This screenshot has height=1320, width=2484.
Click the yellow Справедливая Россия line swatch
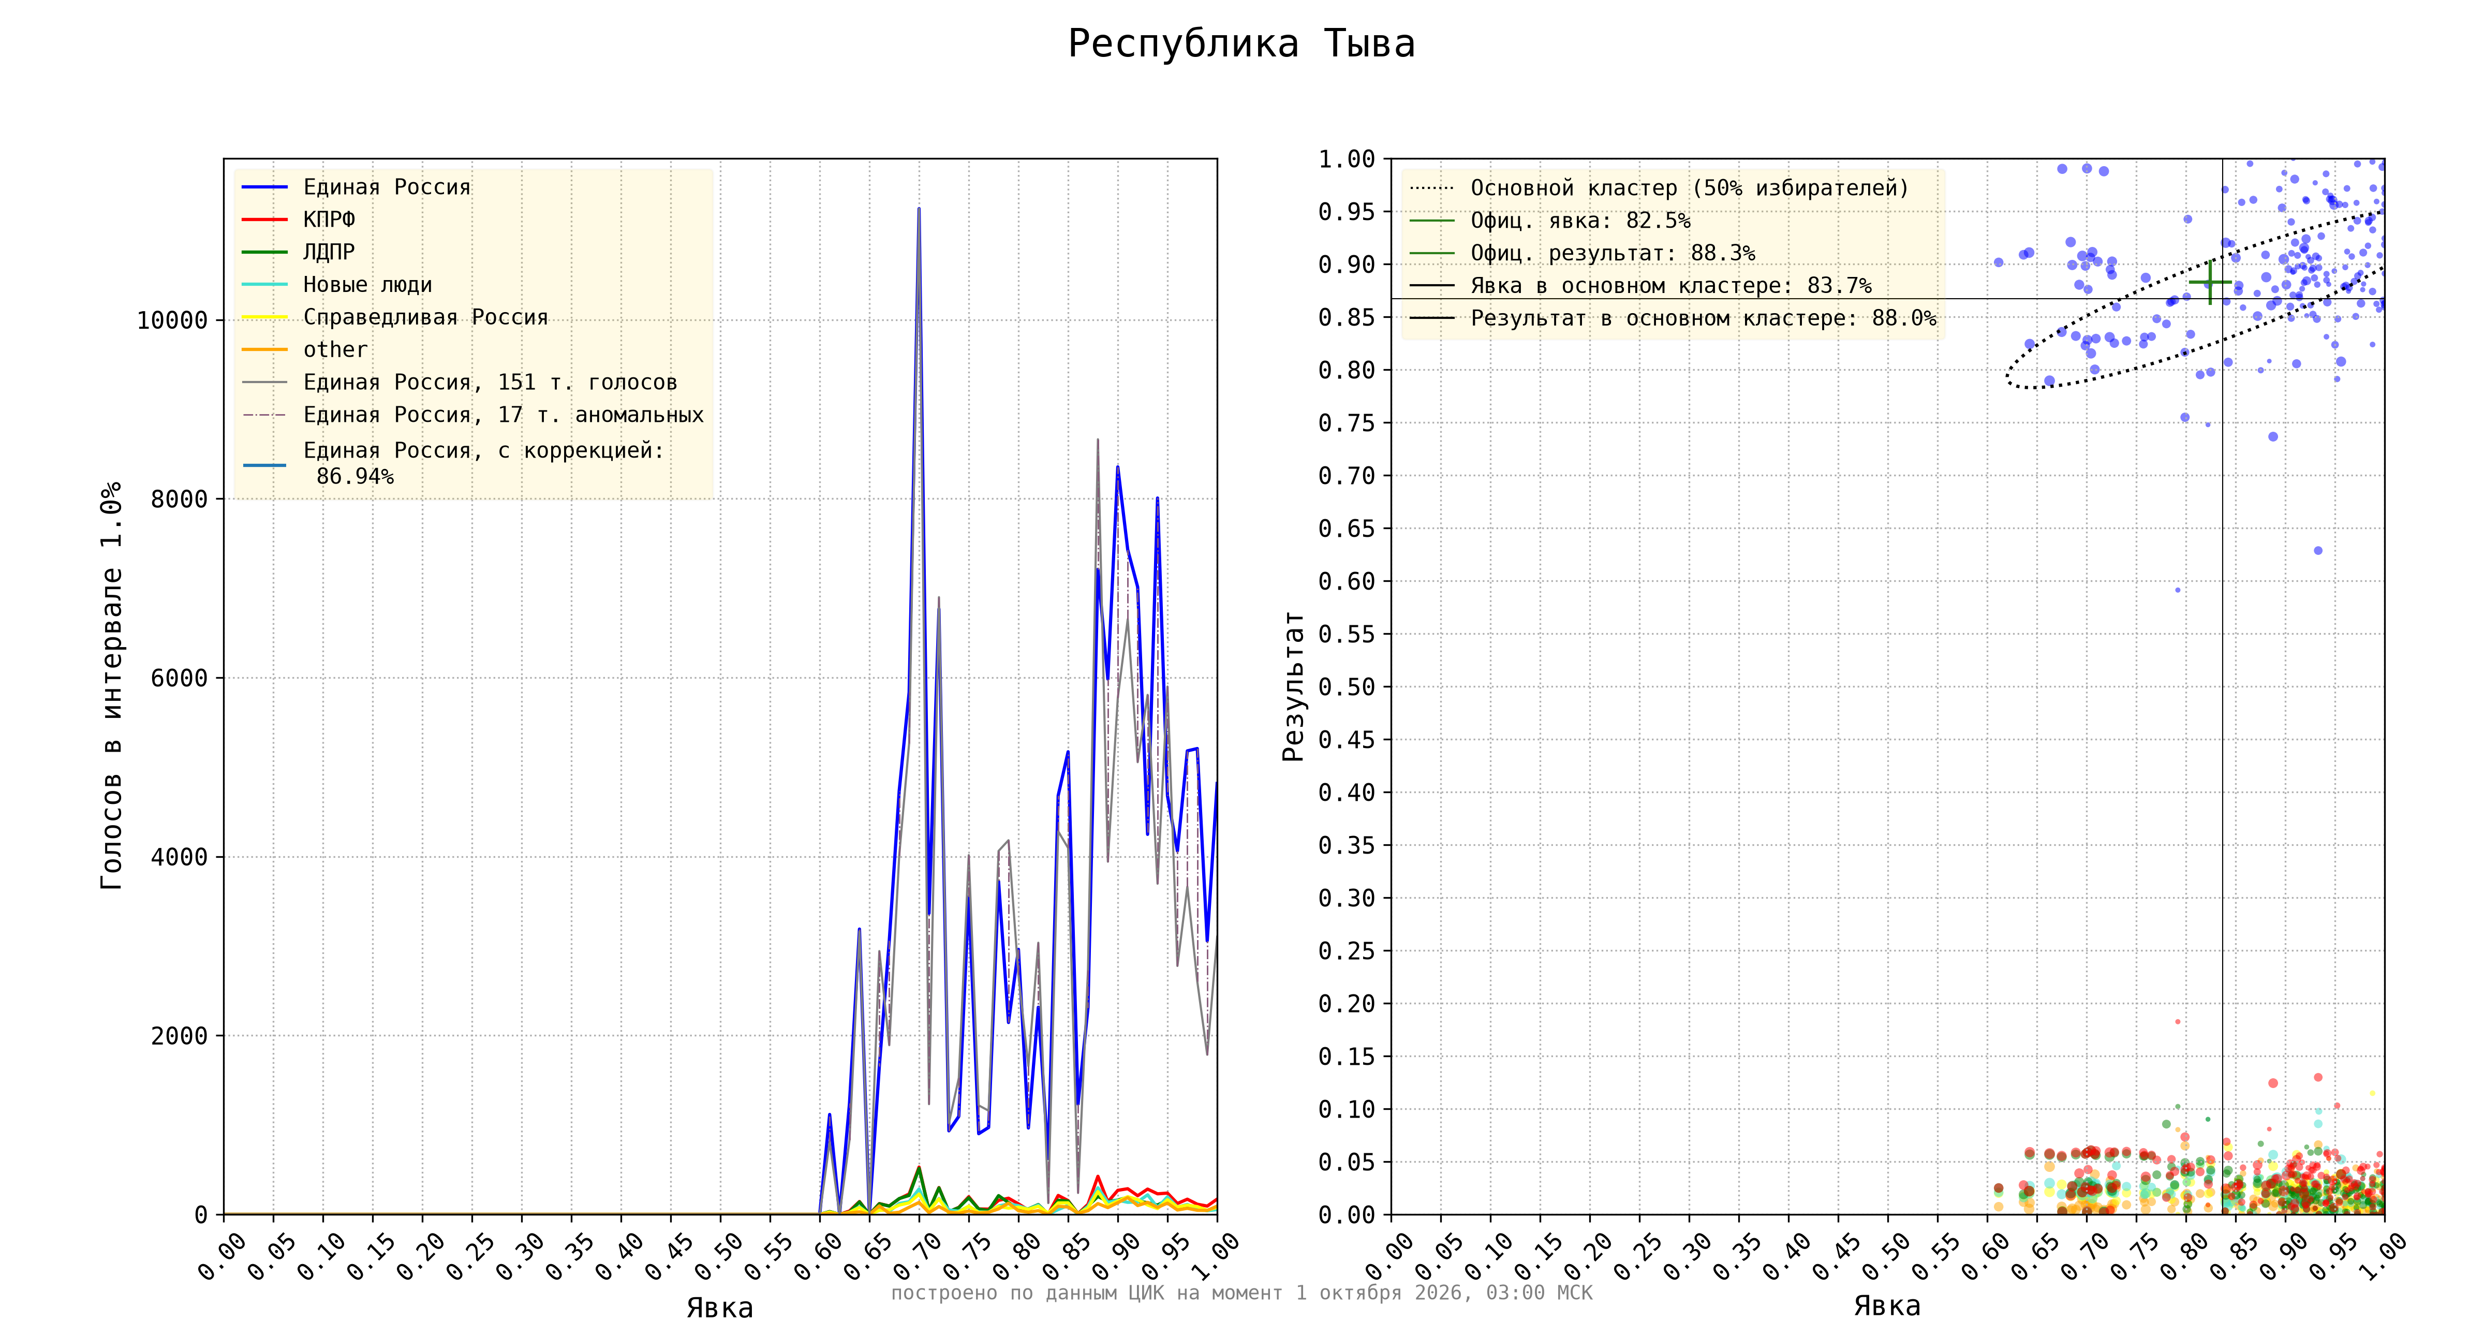pos(264,317)
